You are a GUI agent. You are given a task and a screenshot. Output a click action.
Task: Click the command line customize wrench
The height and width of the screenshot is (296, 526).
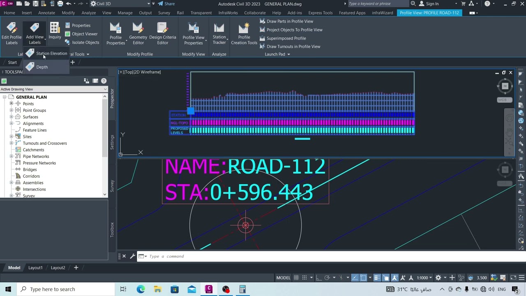point(132,256)
